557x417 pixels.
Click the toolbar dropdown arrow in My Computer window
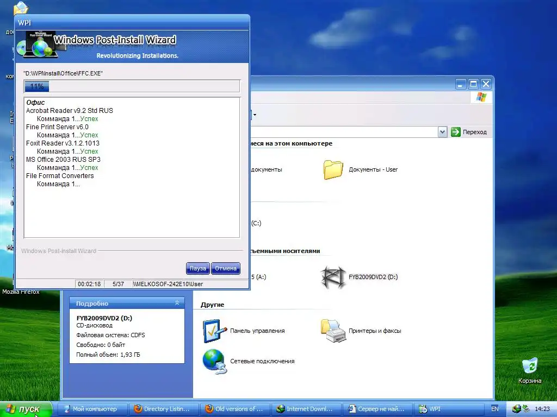(255, 115)
